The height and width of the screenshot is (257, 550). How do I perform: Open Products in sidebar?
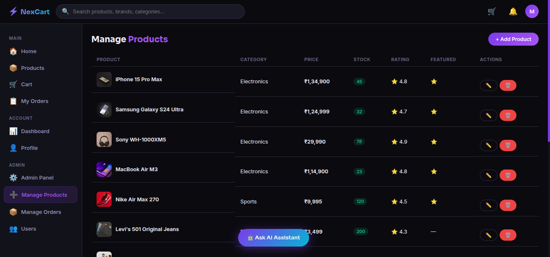41,68
